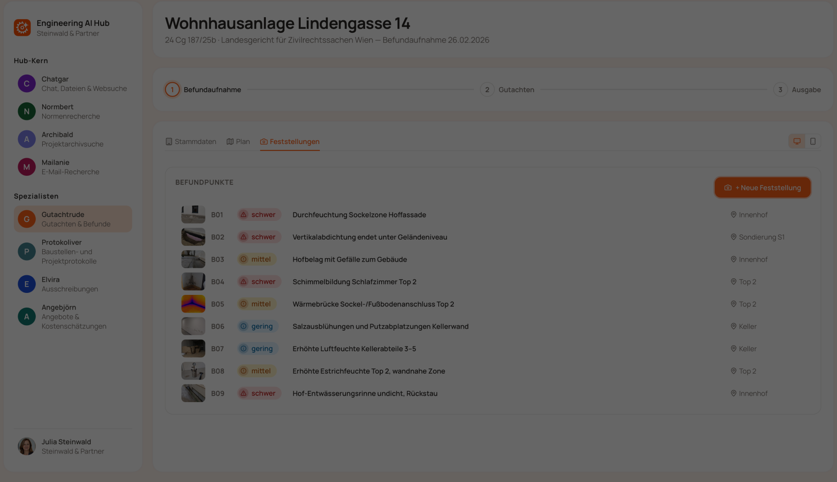
Task: Open thumbnail of finding B07
Action: click(x=193, y=349)
